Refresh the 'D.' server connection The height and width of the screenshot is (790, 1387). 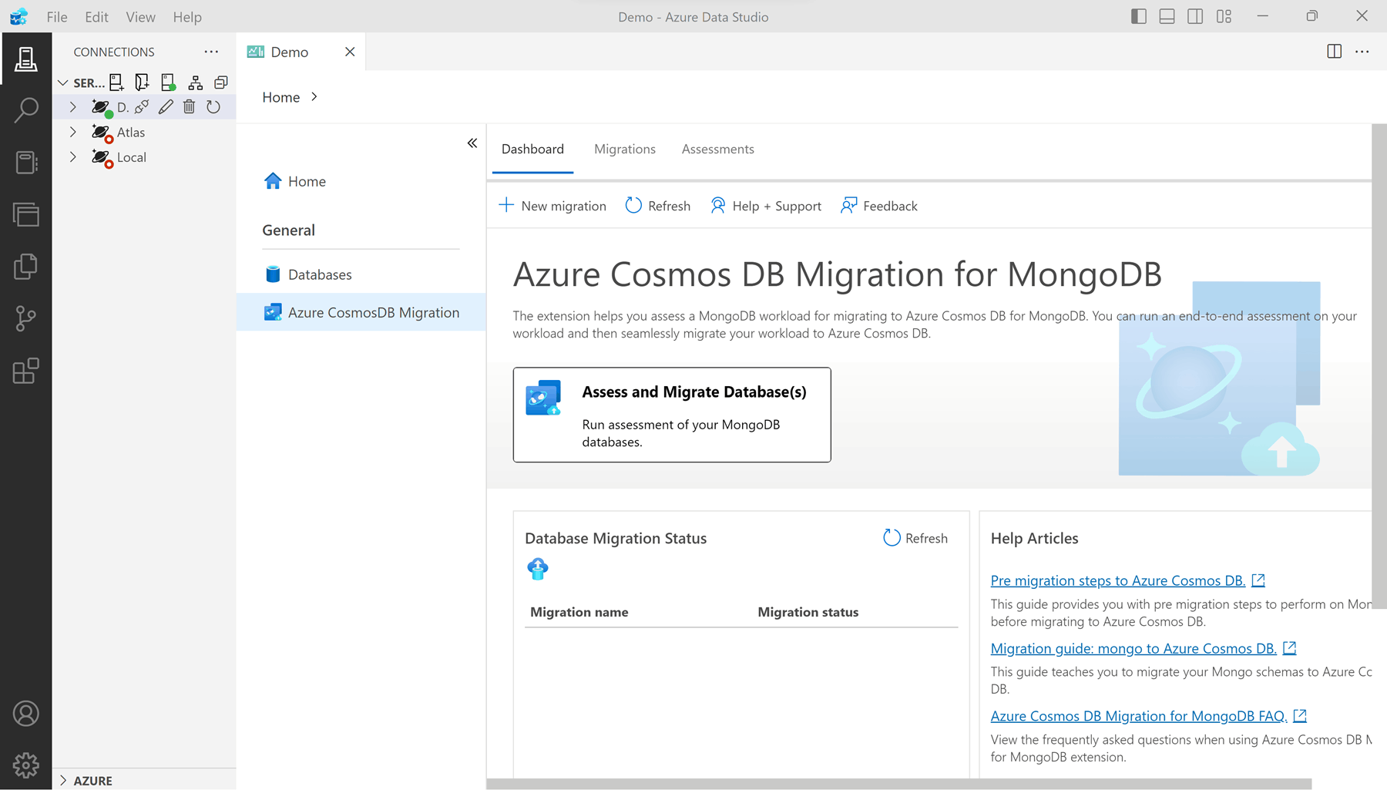click(213, 107)
